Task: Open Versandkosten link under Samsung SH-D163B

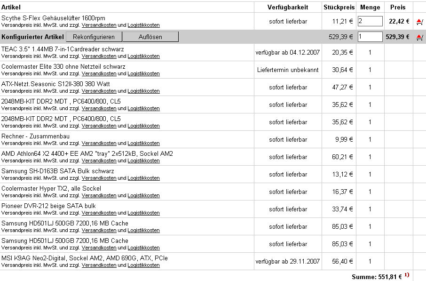Action: (99, 178)
